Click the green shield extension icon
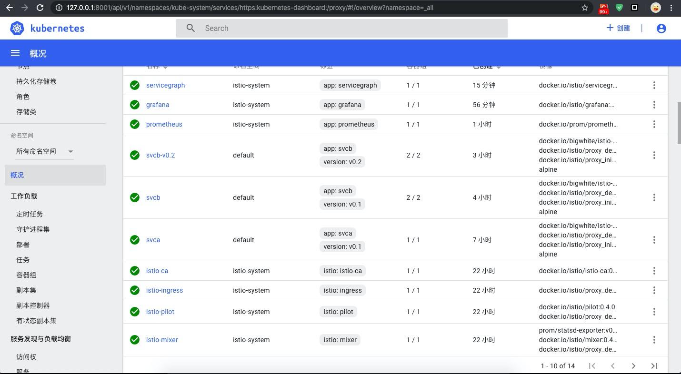Viewport: 681px width, 374px height. (619, 8)
